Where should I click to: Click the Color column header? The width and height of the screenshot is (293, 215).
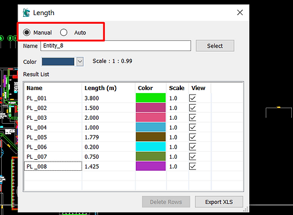tap(151, 88)
